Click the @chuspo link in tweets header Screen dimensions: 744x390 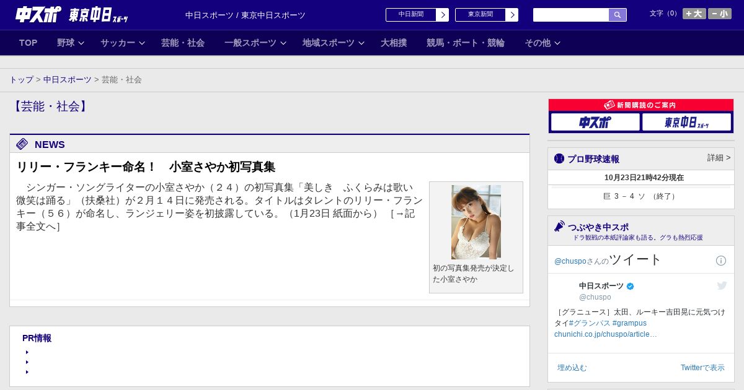570,261
